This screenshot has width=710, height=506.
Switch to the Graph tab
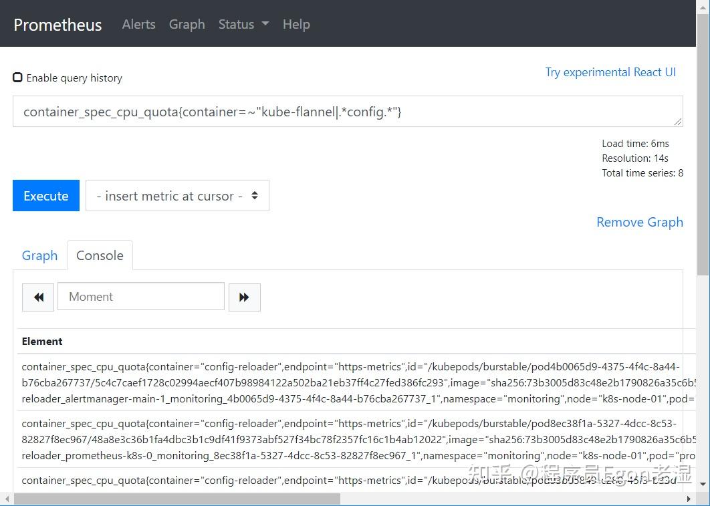pos(40,255)
